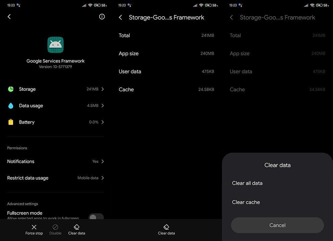Tap the Disable icon in bottom bar
The height and width of the screenshot is (241, 333).
pyautogui.click(x=55, y=227)
